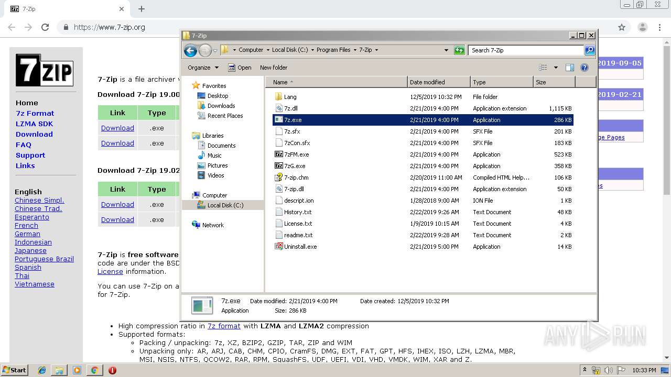Click Program Files in the address path
This screenshot has width=671, height=377.
tap(333, 50)
